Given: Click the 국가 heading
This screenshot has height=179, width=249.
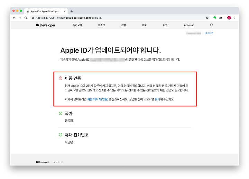Looking at the screenshot, I should (x=68, y=113).
